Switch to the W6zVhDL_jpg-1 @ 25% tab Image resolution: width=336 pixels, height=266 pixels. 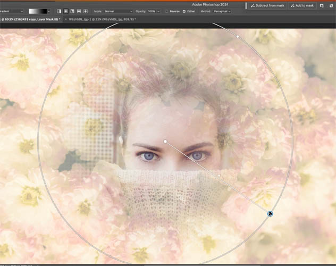point(103,19)
